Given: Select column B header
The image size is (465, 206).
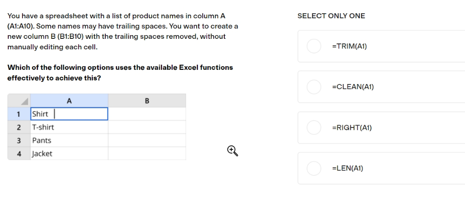Looking at the screenshot, I should coord(147,100).
